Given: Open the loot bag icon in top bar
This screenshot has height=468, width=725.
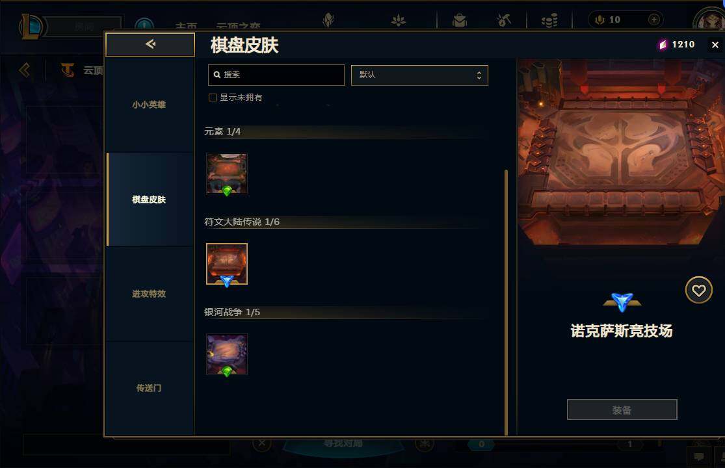Looking at the screenshot, I should (460, 20).
